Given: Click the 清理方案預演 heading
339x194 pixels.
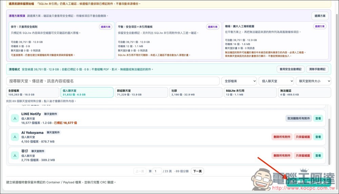Looking at the screenshot, I should (17, 16).
